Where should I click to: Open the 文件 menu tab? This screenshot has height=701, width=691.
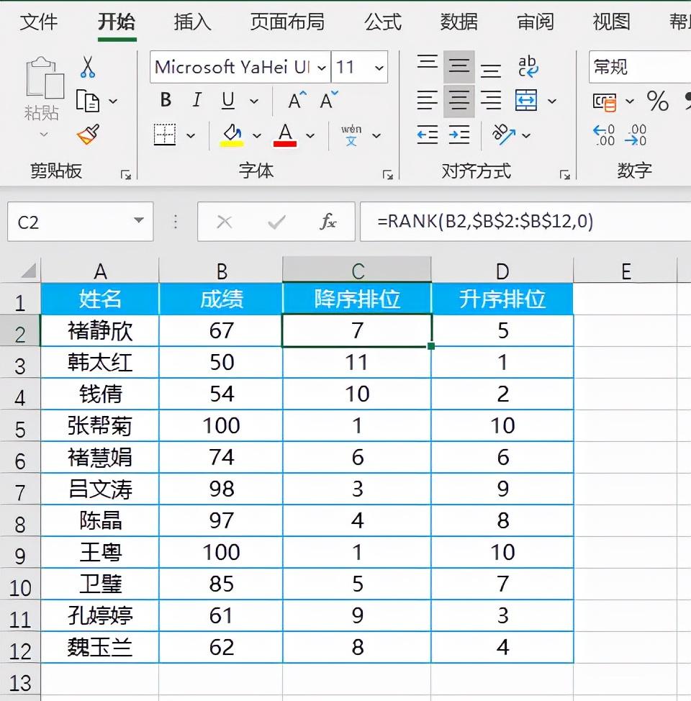pos(38,22)
